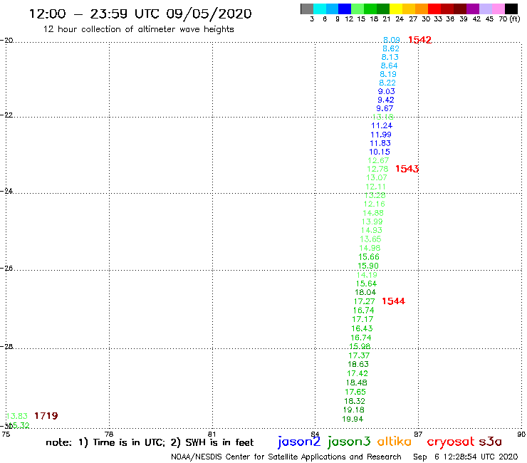Select the bottom reading 19.94
Screen dimensions: 527x463
click(353, 420)
